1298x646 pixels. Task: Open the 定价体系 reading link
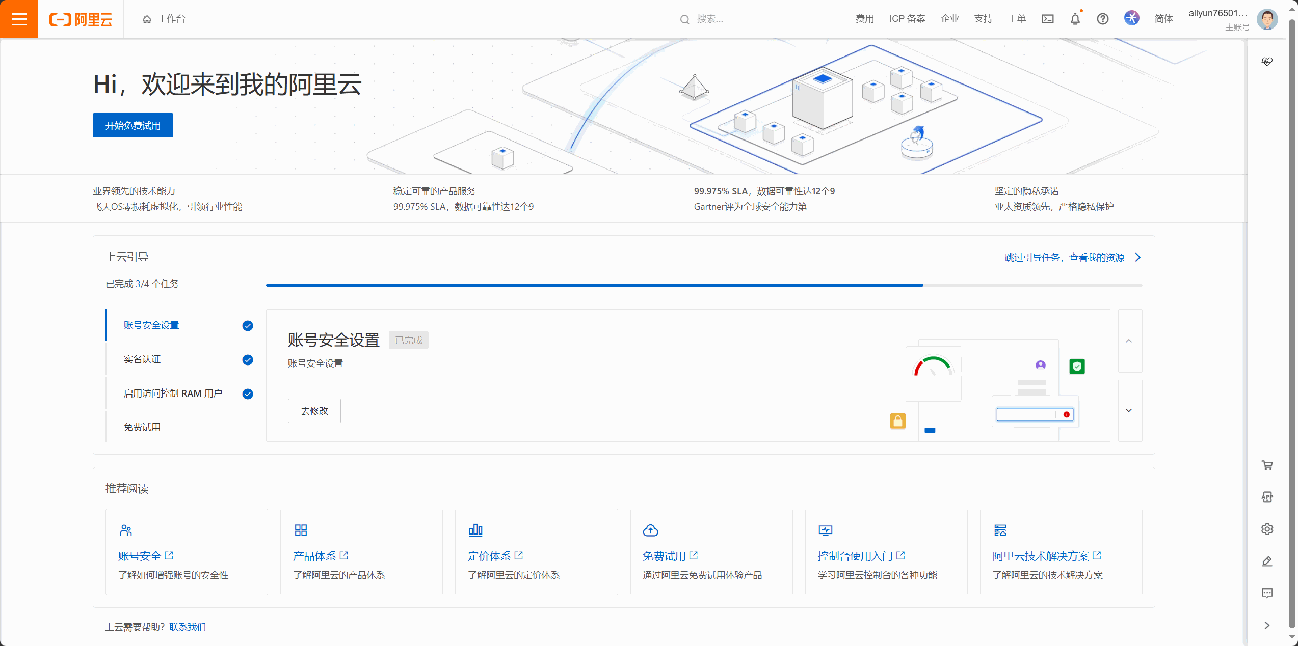pos(489,556)
